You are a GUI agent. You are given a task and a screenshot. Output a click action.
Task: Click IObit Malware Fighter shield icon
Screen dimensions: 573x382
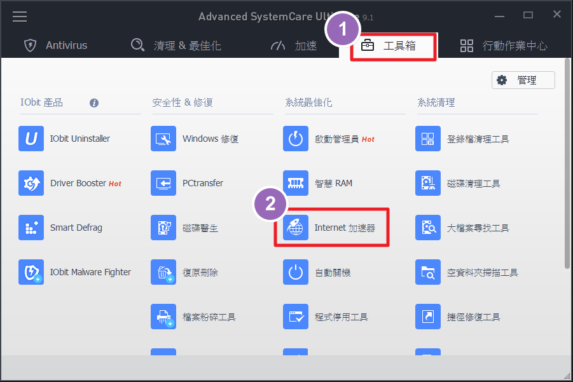pos(31,272)
